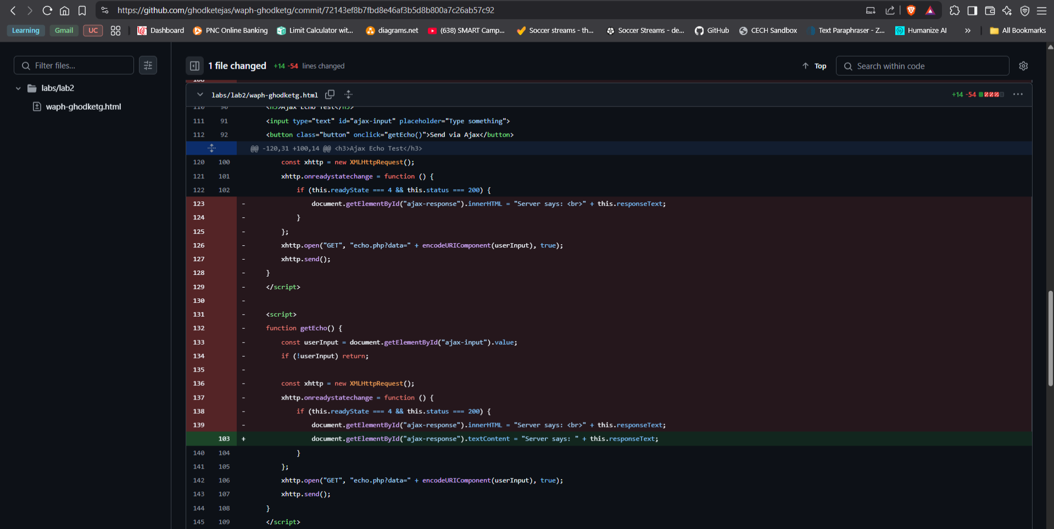Image resolution: width=1054 pixels, height=529 pixels.
Task: Click the '1 file changed' heading
Action: pos(237,66)
